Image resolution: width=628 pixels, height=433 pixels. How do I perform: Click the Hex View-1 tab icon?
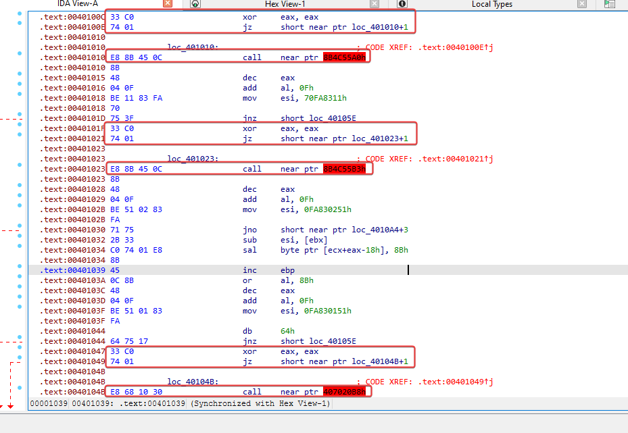(195, 3)
